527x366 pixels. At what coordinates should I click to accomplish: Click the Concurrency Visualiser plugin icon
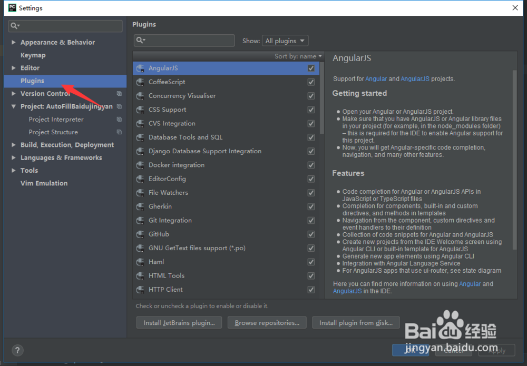pyautogui.click(x=140, y=96)
